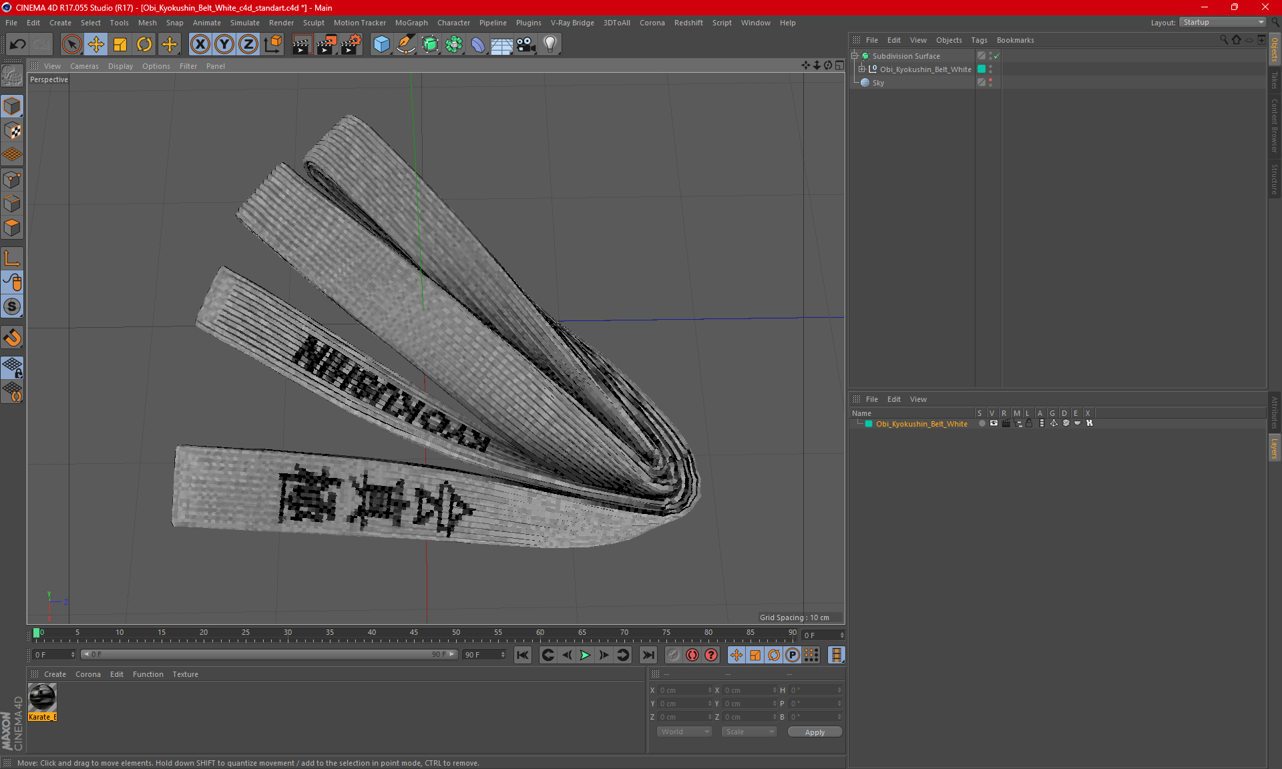Toggle Enable Snap magnet icon
This screenshot has height=769, width=1282.
(x=12, y=337)
